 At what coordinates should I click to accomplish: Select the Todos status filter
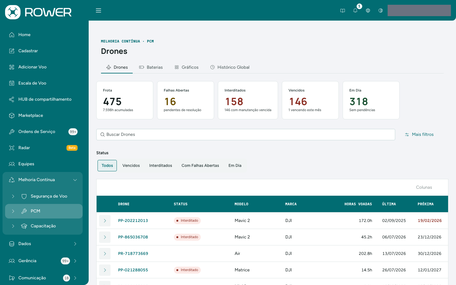(107, 166)
